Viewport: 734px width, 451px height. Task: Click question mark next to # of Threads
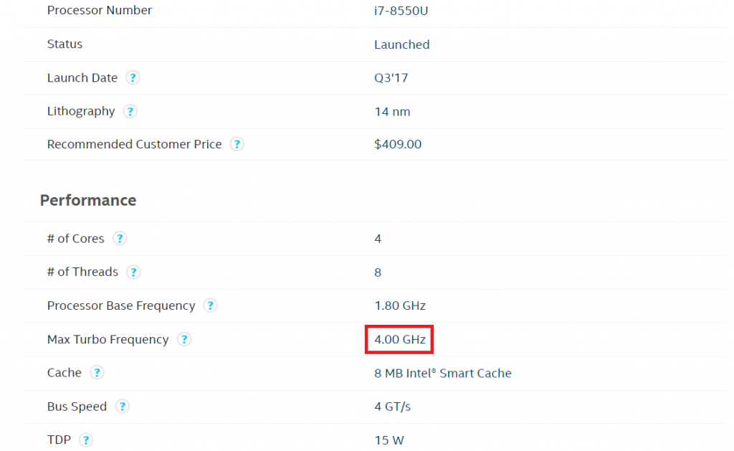[x=133, y=272]
